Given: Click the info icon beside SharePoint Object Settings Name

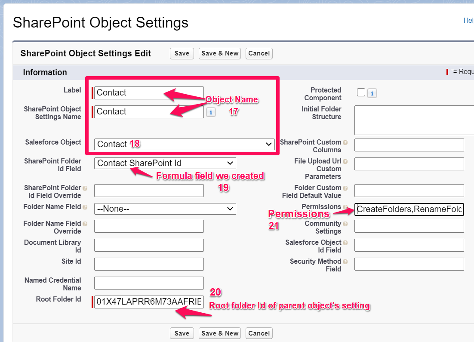Looking at the screenshot, I should pyautogui.click(x=211, y=112).
